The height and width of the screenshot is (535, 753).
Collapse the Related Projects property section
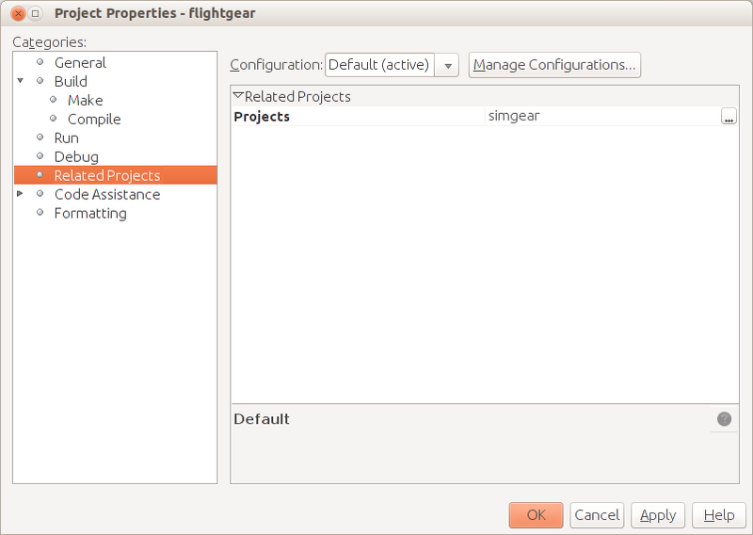(238, 96)
